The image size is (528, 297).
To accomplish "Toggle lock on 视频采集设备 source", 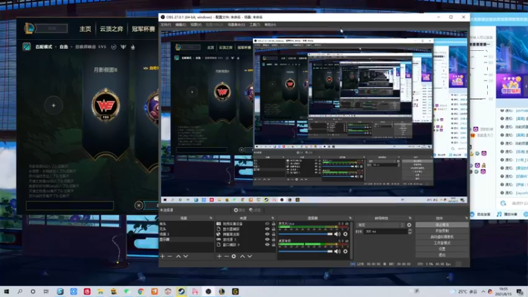I will tap(273, 224).
